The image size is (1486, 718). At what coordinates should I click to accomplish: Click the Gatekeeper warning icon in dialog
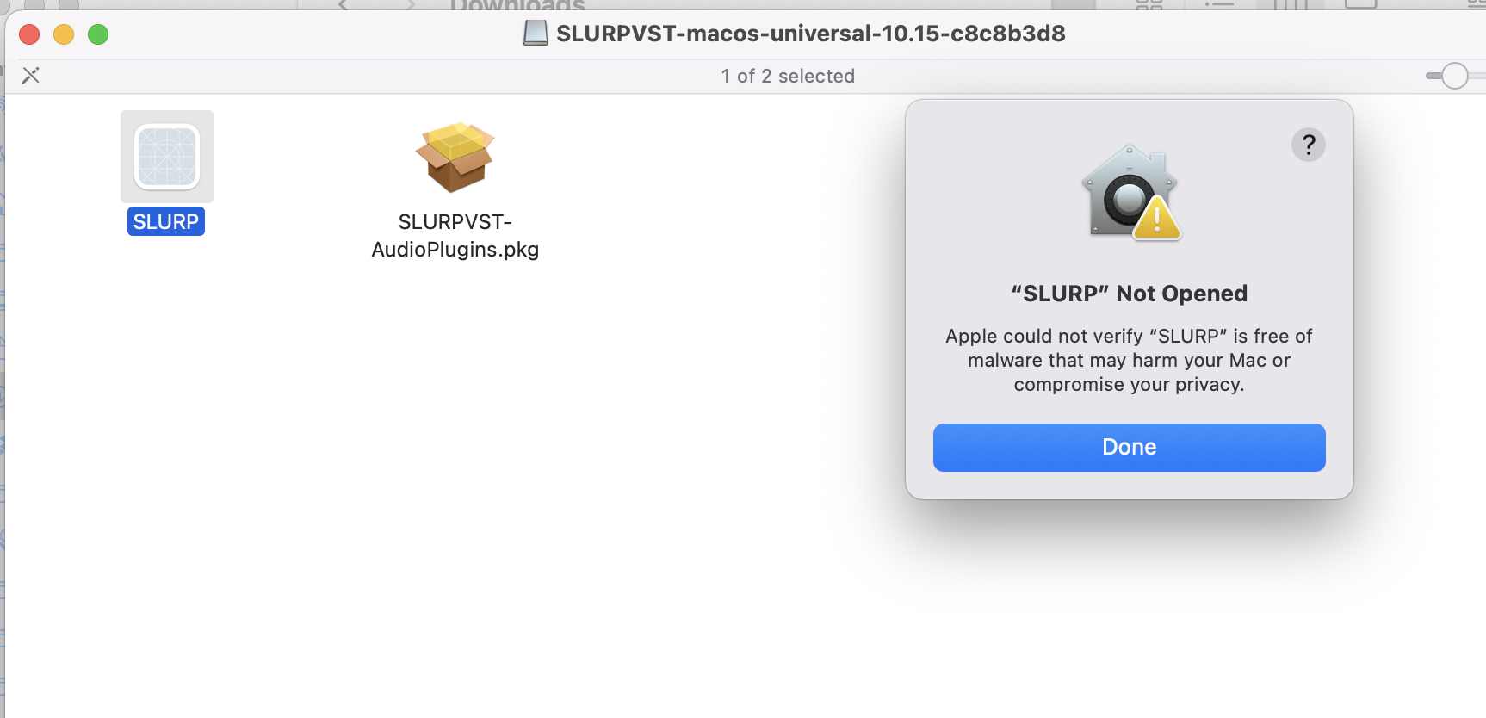[x=1130, y=192]
